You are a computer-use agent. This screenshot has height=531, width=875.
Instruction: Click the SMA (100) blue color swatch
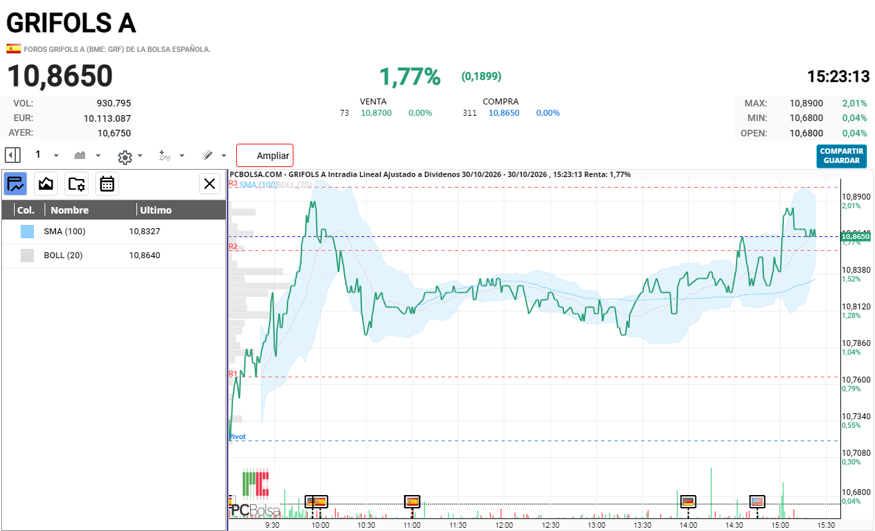pyautogui.click(x=27, y=232)
